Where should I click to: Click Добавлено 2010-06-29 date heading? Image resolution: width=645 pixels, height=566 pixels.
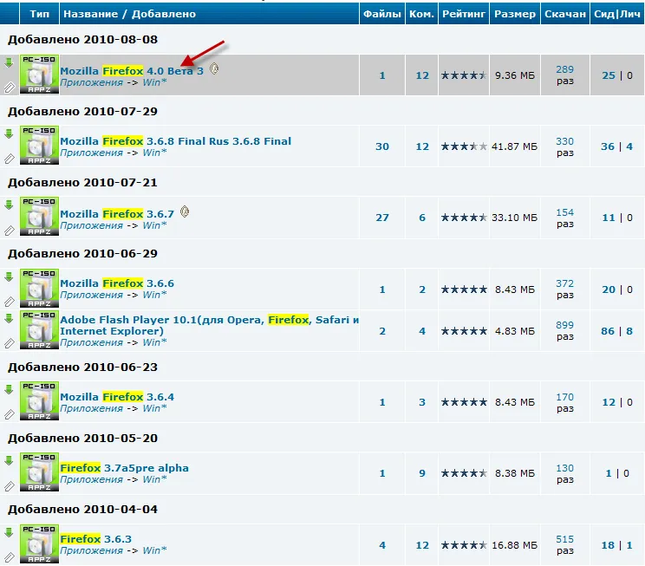pyautogui.click(x=82, y=253)
